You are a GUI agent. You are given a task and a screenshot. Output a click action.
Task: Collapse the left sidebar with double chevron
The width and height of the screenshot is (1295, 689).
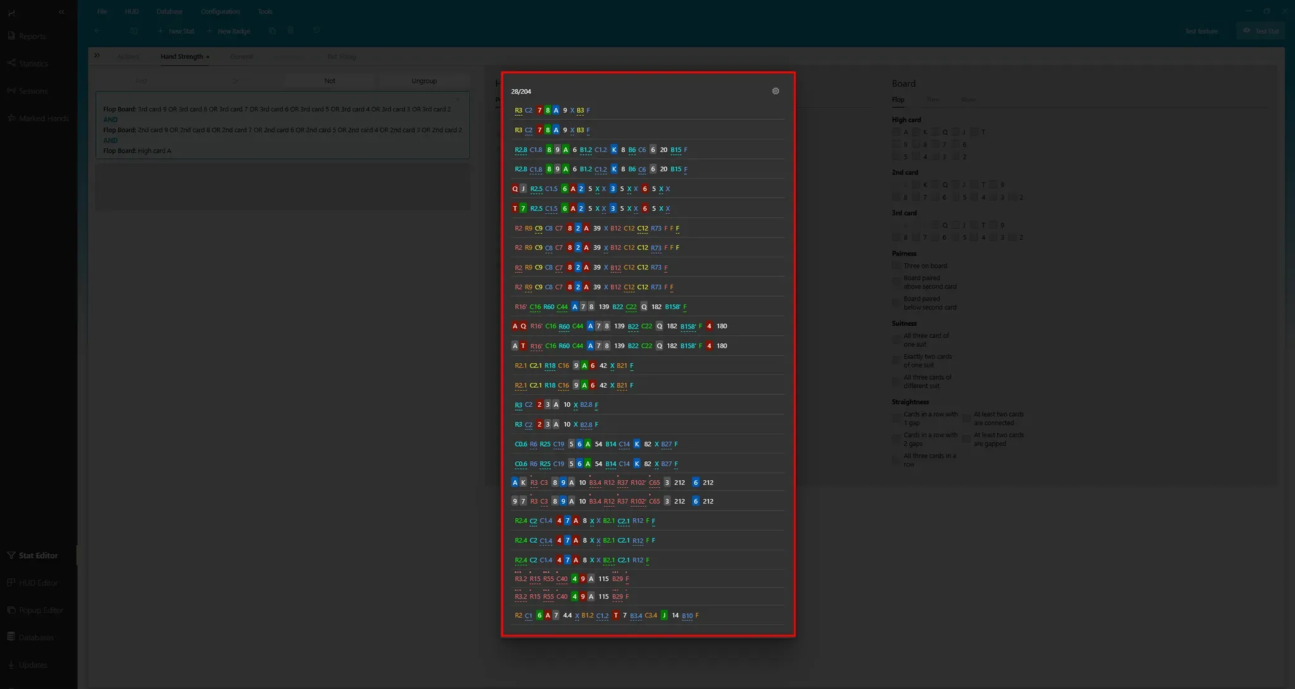(61, 12)
